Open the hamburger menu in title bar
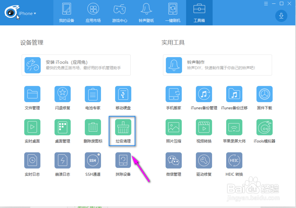This screenshot has height=208, width=296. [x=266, y=4]
